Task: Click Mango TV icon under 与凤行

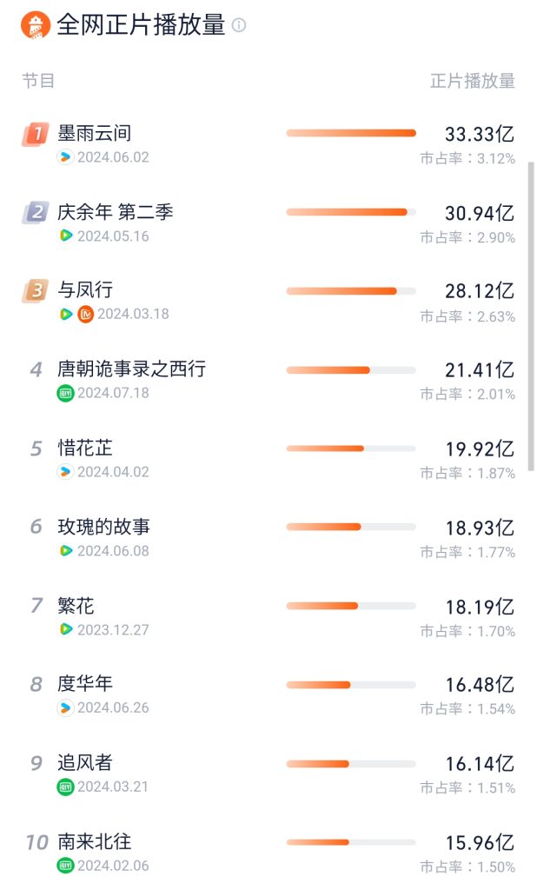Action: 85,314
